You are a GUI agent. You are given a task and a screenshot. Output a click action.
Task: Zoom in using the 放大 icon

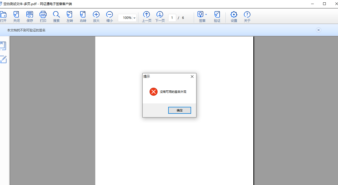pyautogui.click(x=96, y=15)
